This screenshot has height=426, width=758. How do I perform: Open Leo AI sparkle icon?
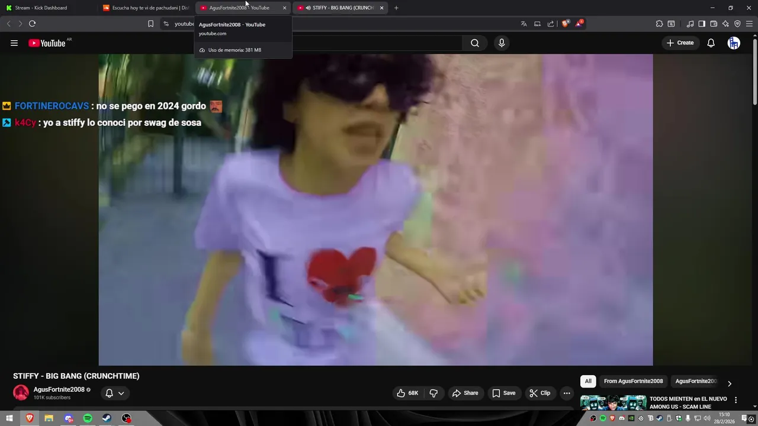[725, 24]
